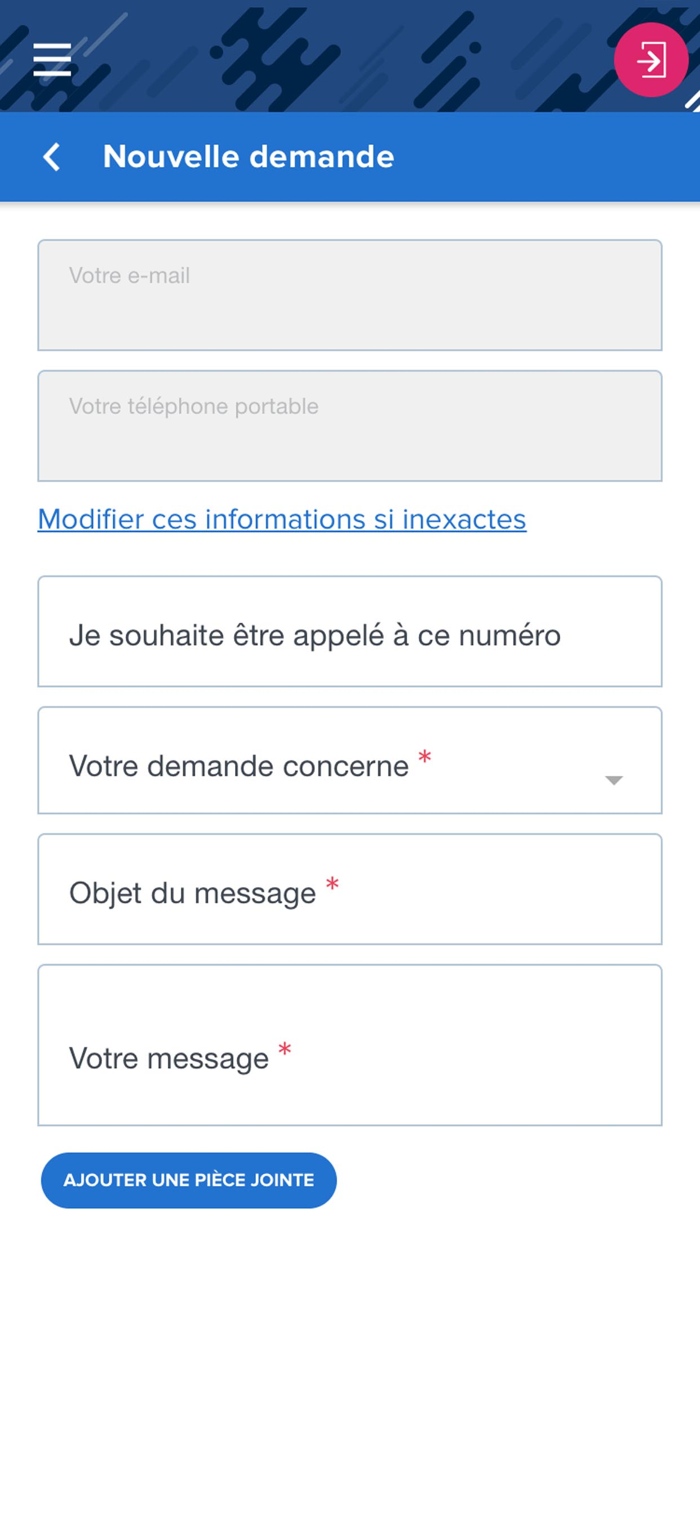Click the red asterisk next to Objet du message
Viewport: 700px width, 1516px height.
tap(333, 883)
